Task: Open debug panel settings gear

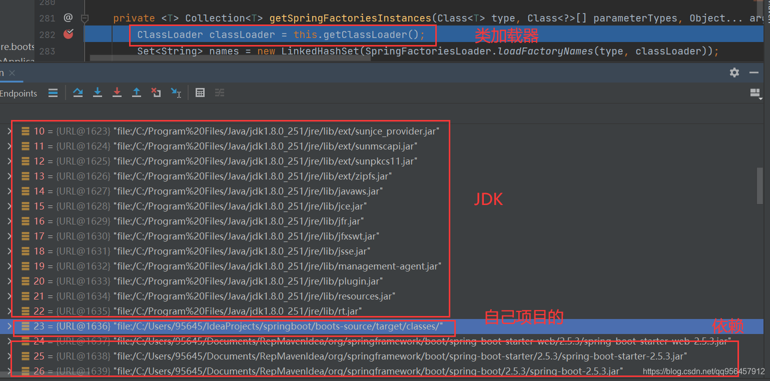Action: click(x=734, y=72)
